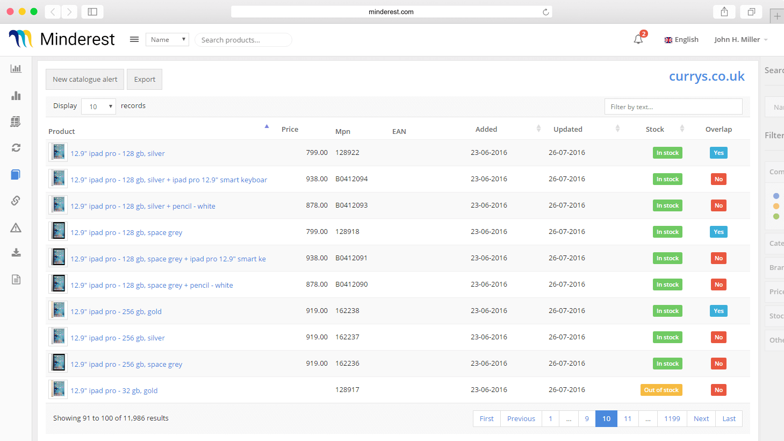Click the browser back arrow
The height and width of the screenshot is (441, 784).
click(53, 12)
